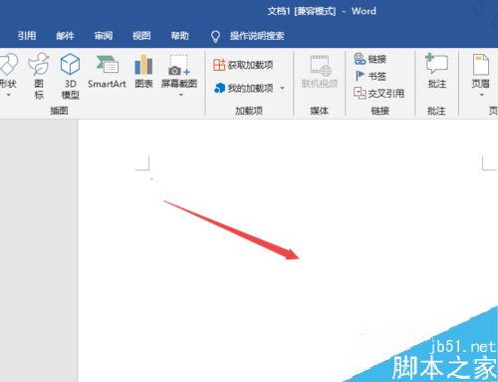Open the 审阅 ribbon tab
Image resolution: width=498 pixels, height=382 pixels.
(104, 36)
